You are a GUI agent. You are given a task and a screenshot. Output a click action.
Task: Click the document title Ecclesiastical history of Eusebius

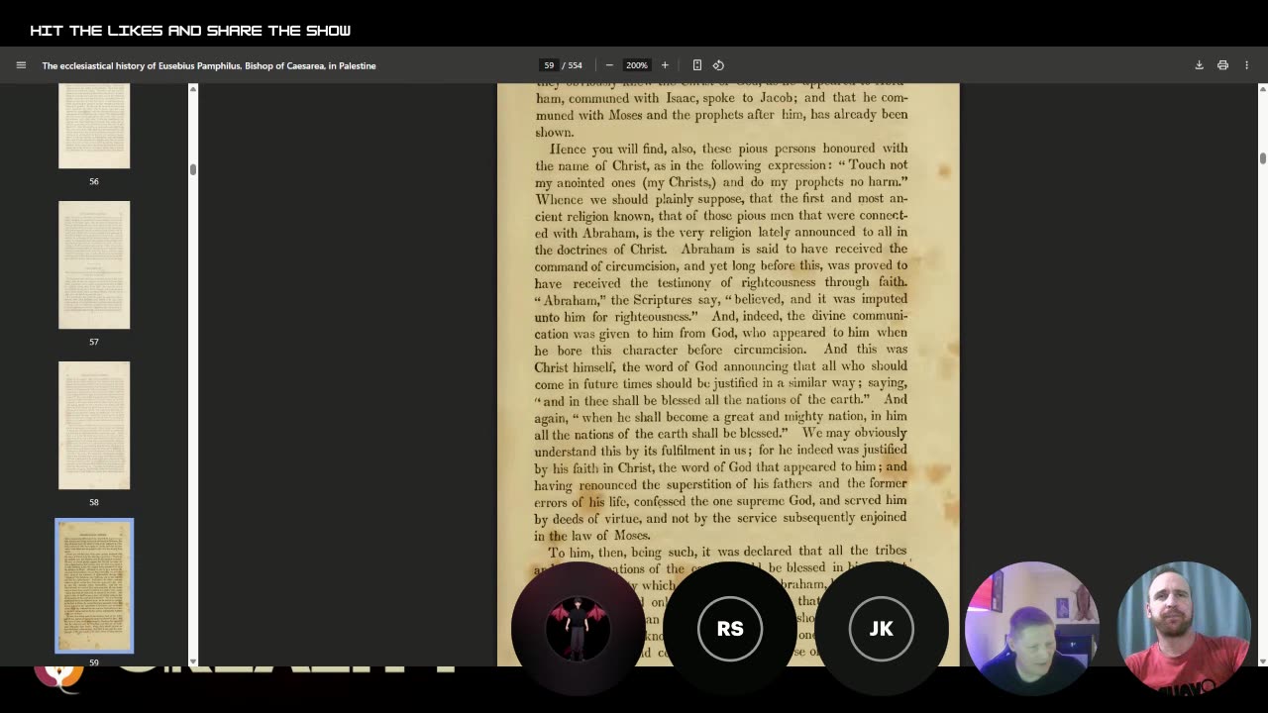[x=209, y=65]
